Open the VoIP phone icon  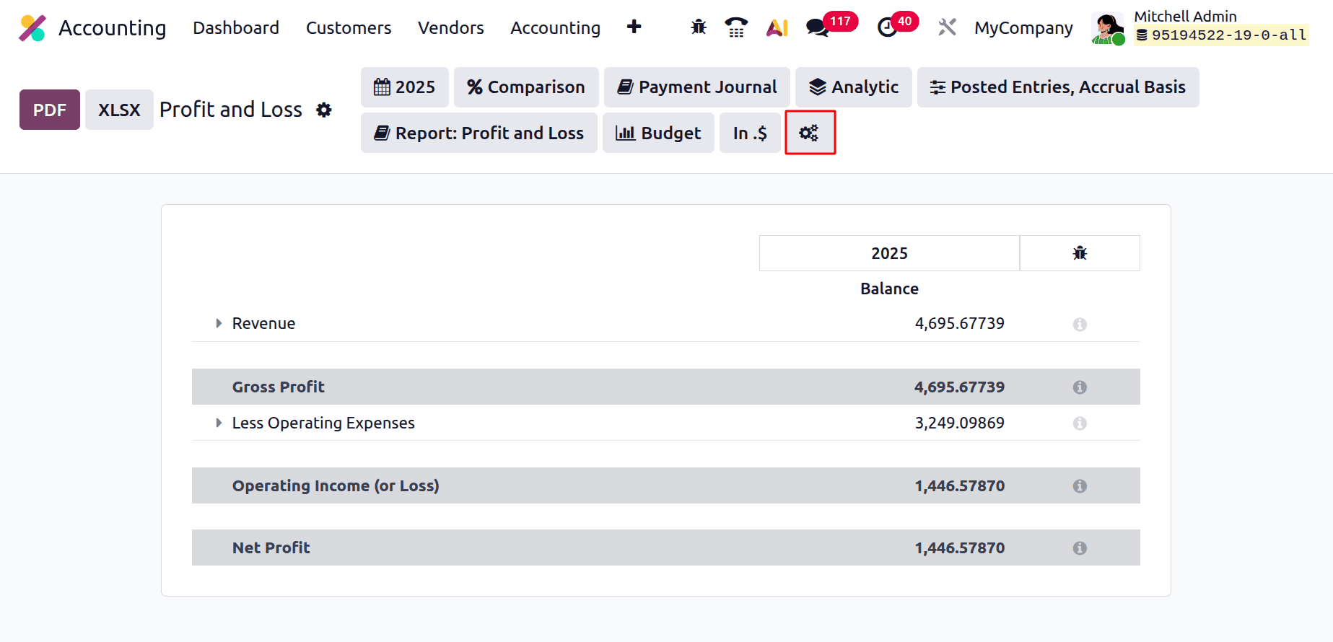736,27
